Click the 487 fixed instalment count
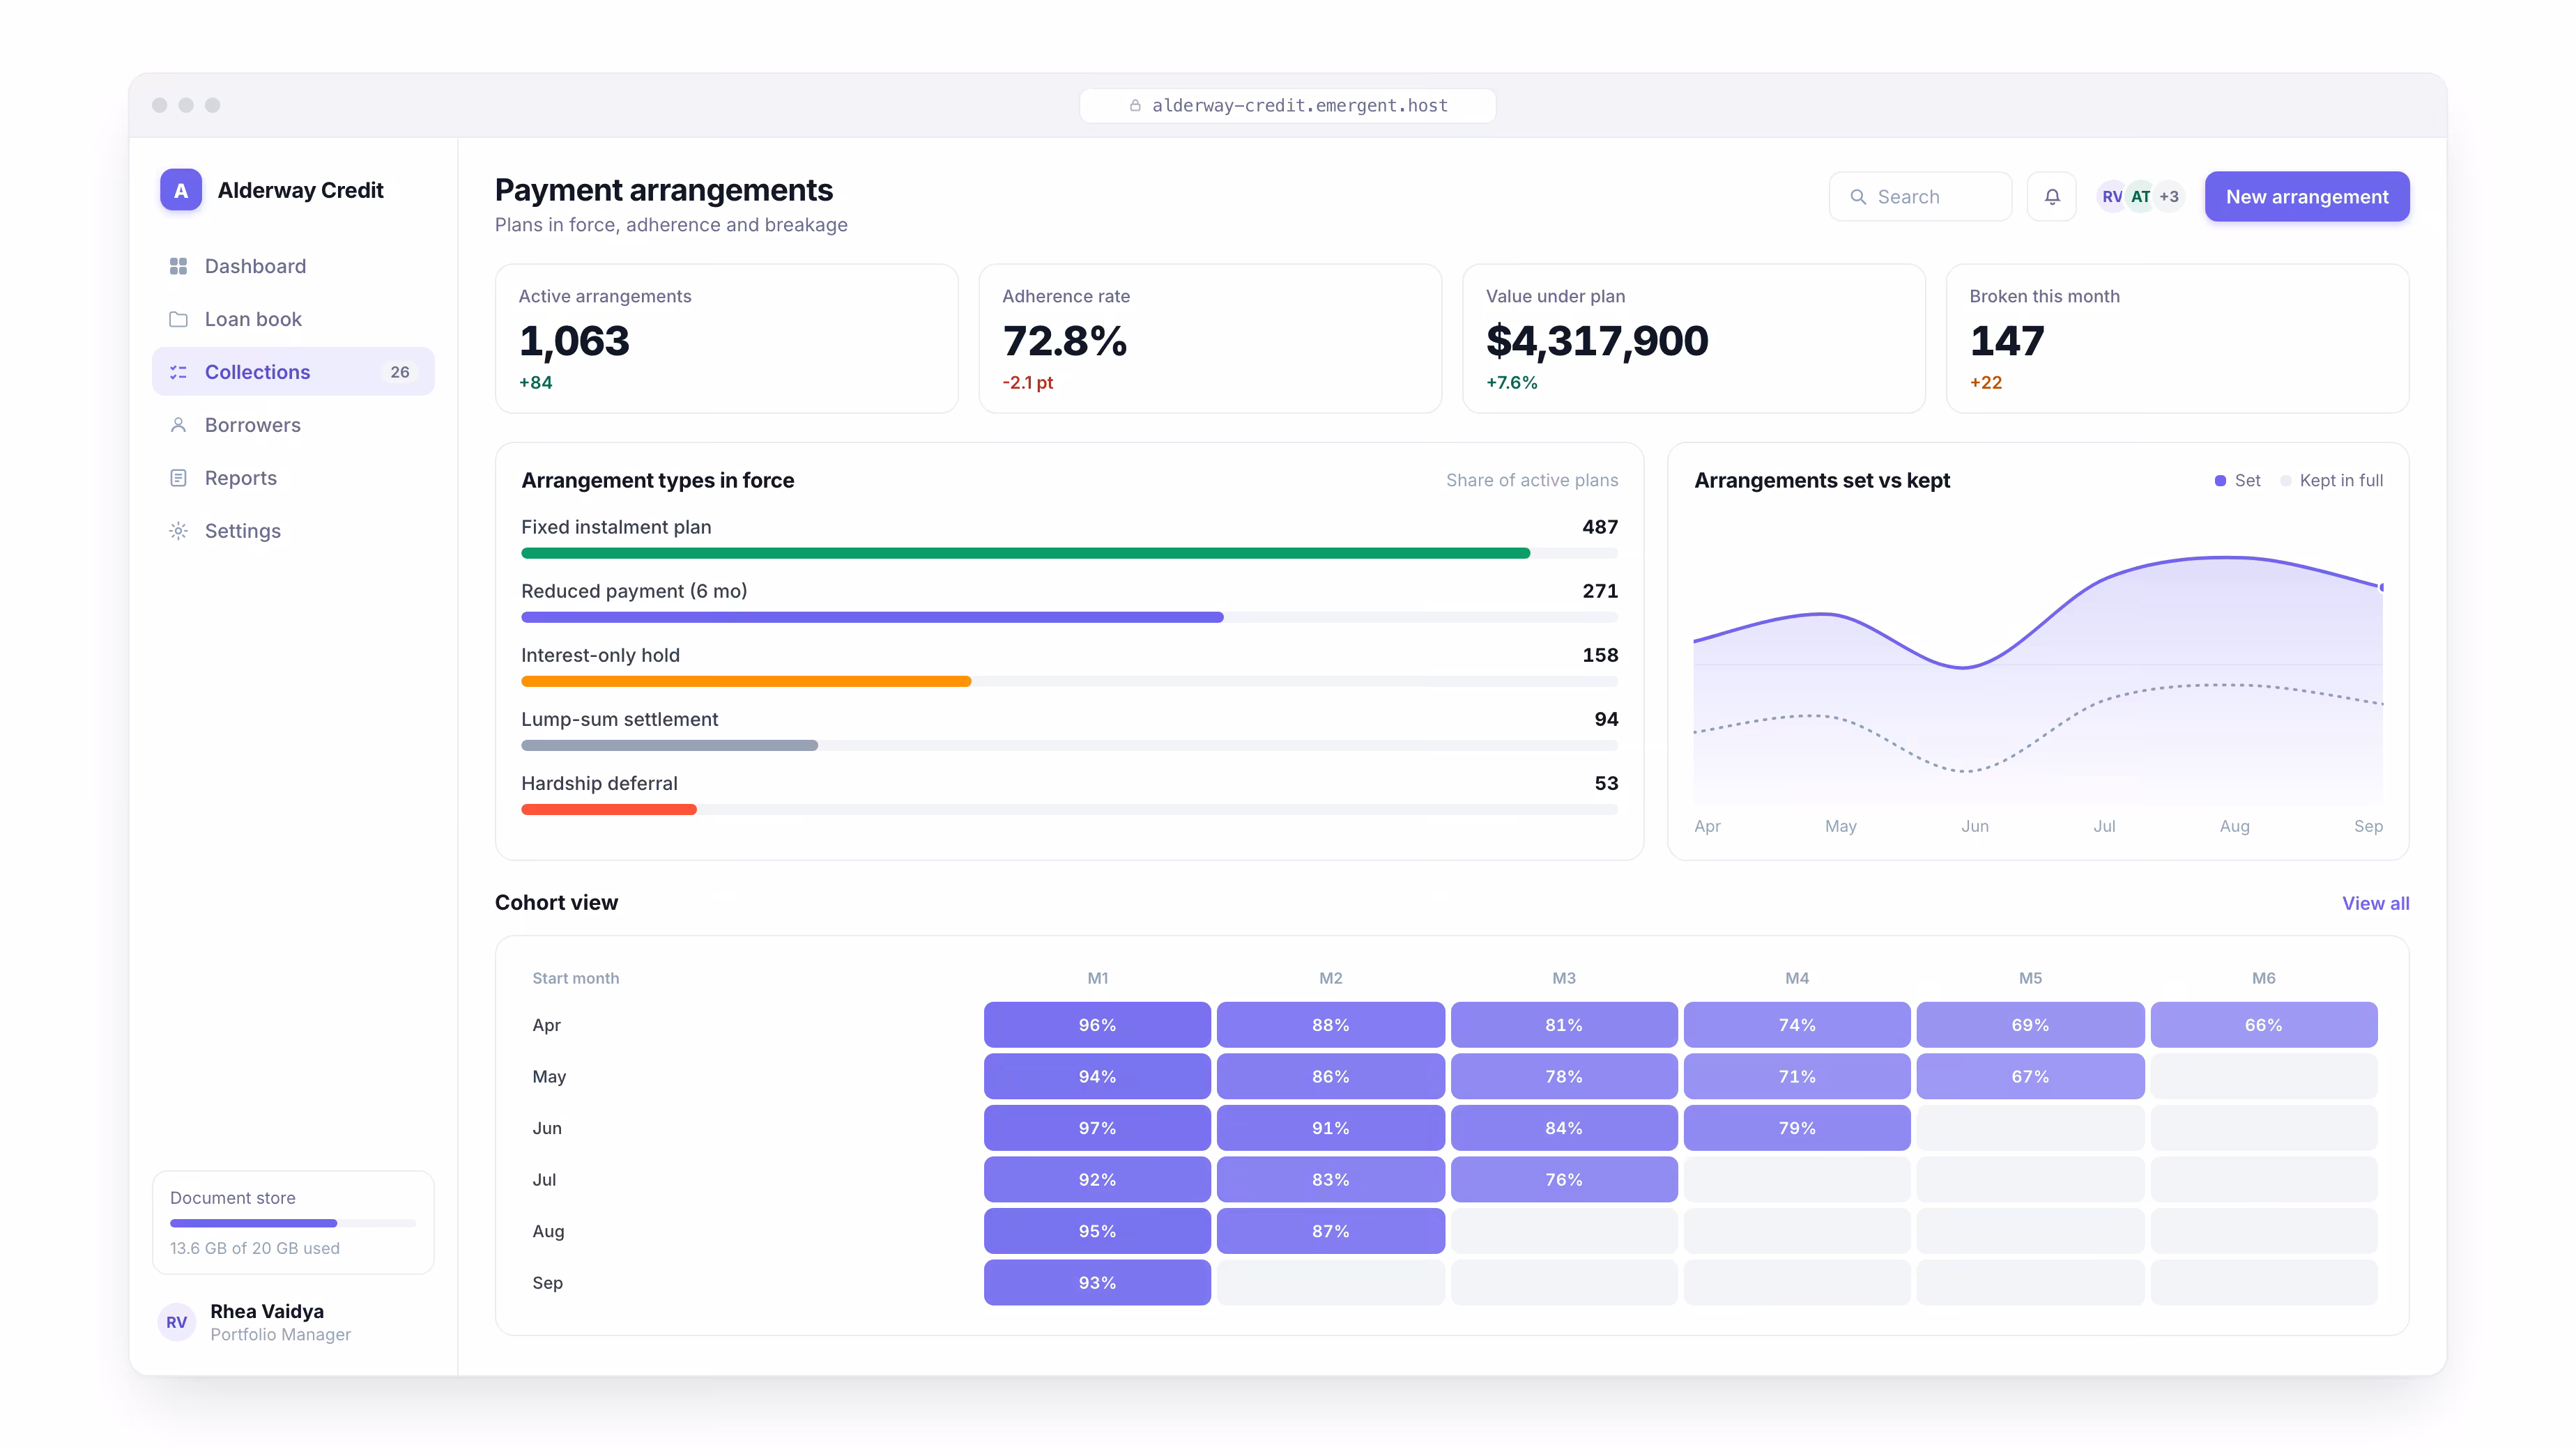The height and width of the screenshot is (1449, 2576). (1600, 527)
